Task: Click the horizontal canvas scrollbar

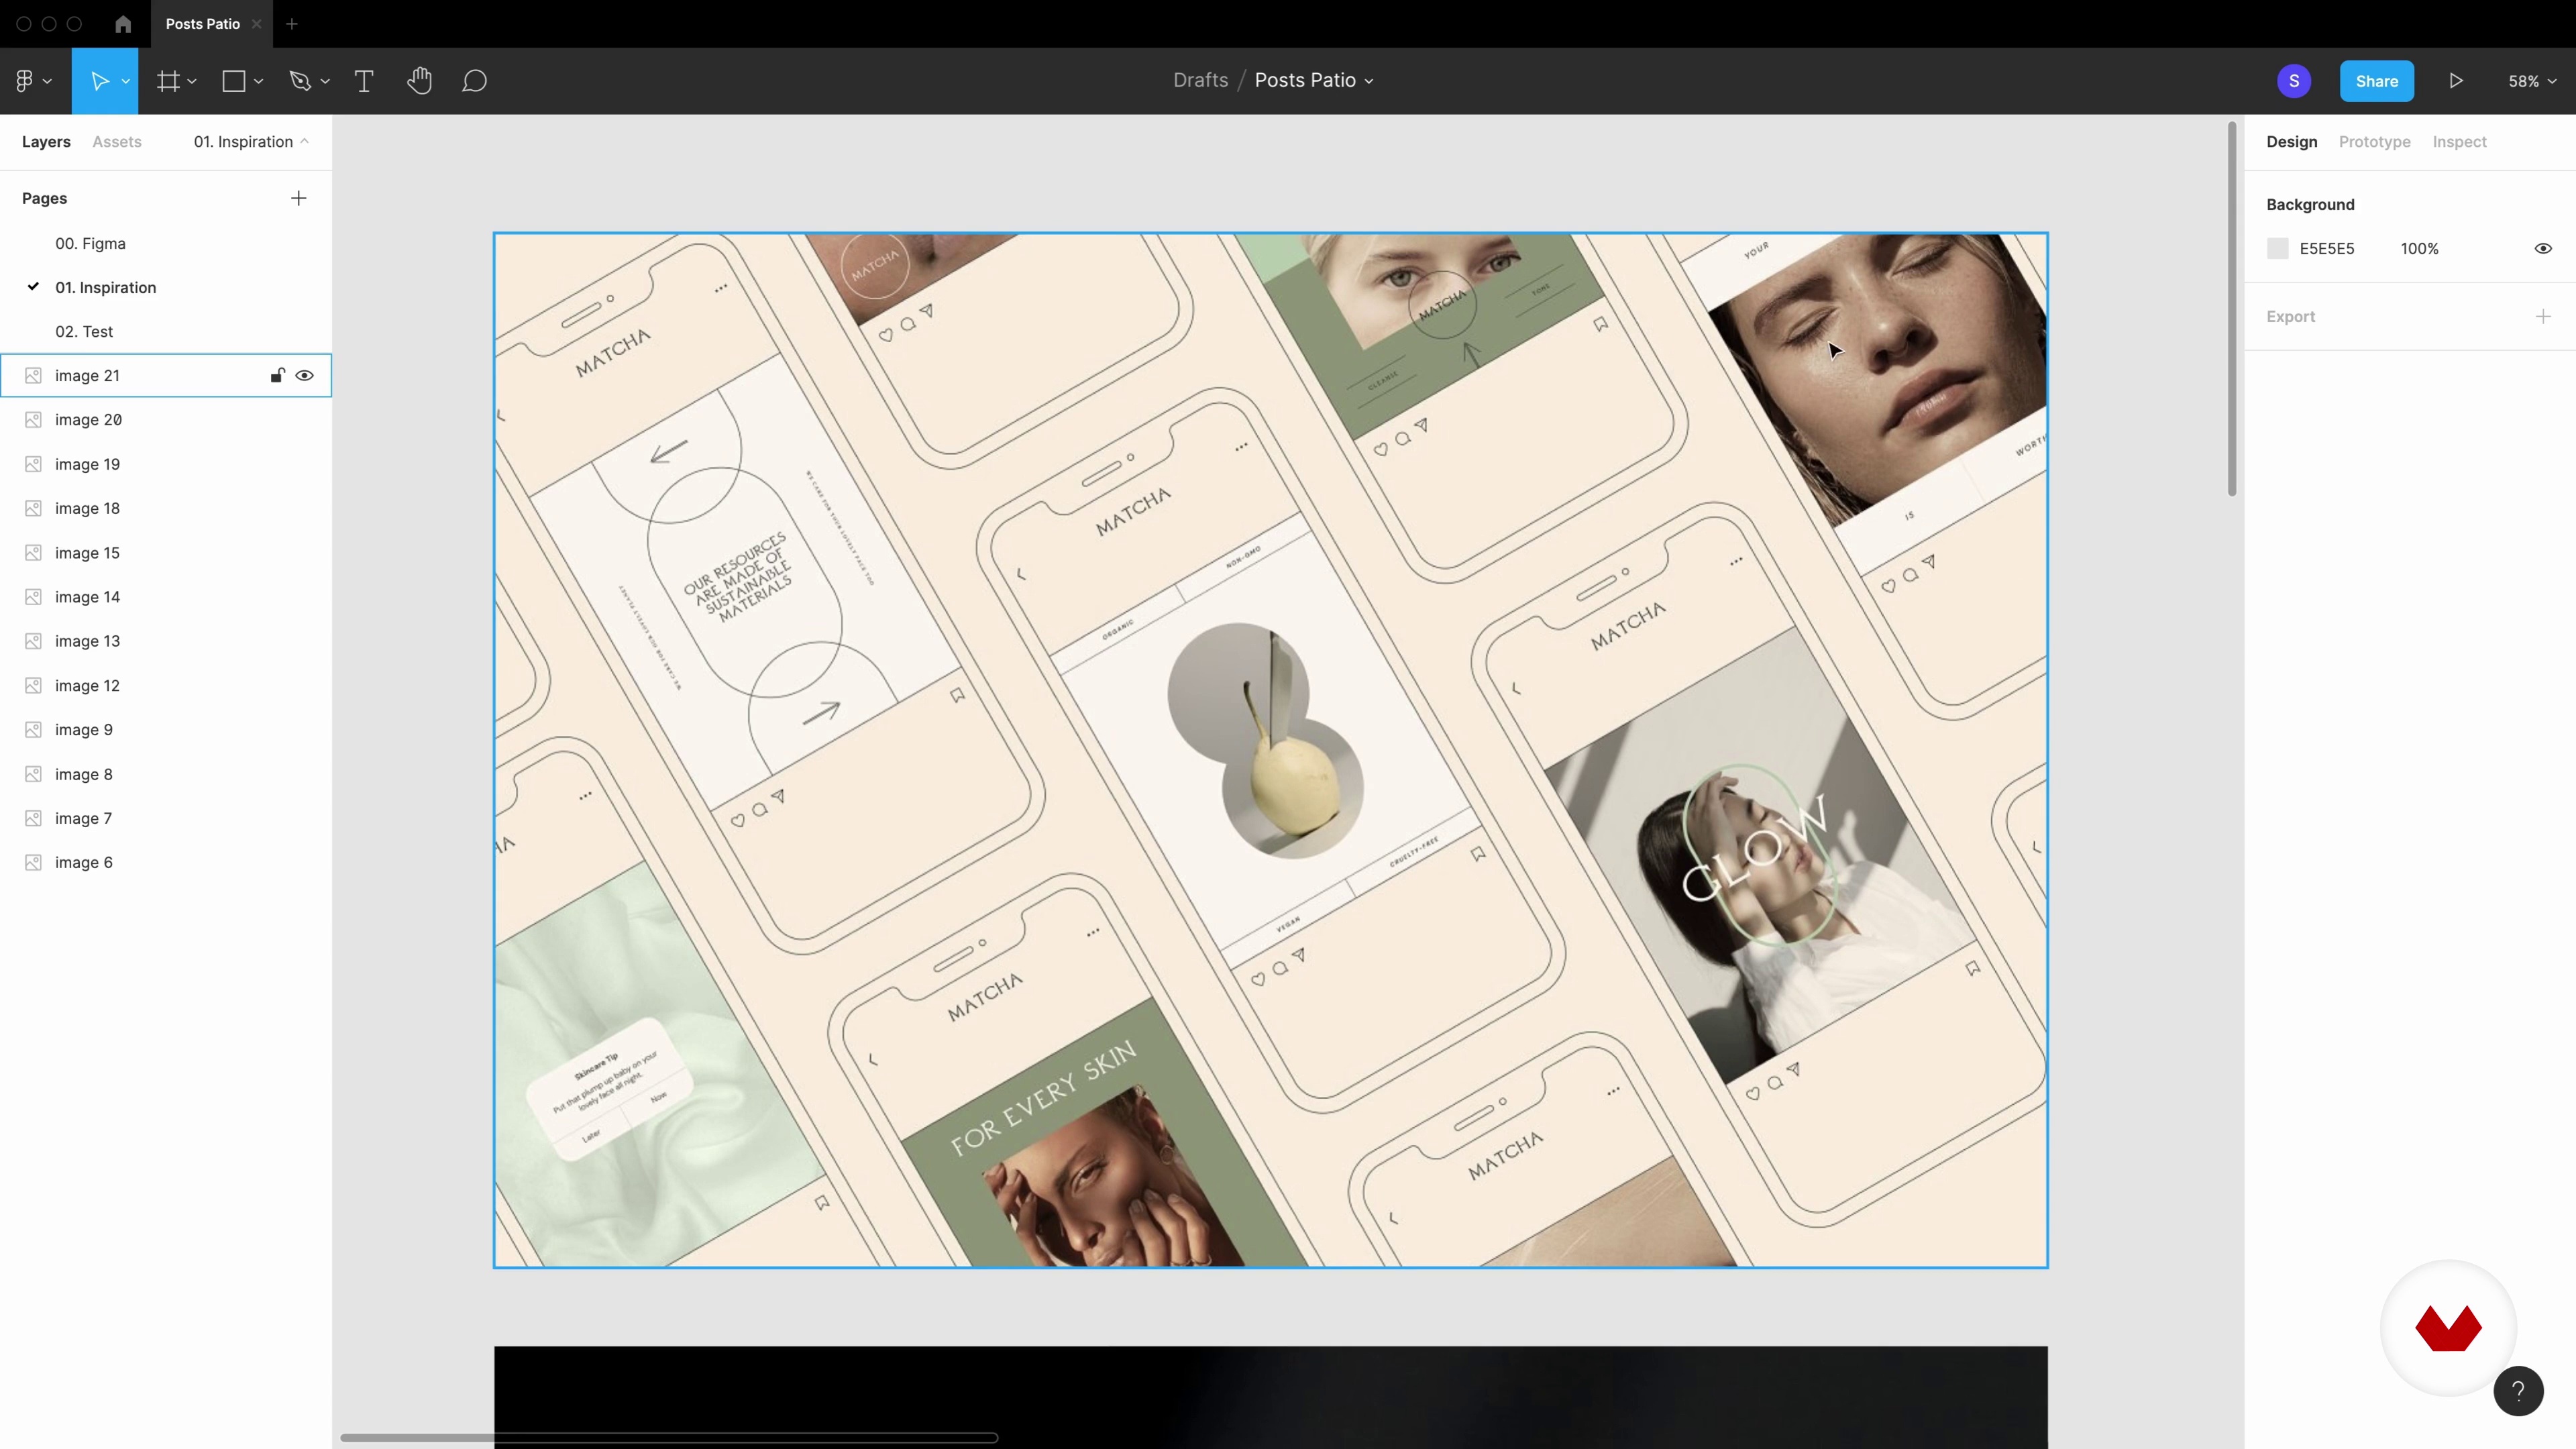Action: pyautogui.click(x=668, y=1438)
